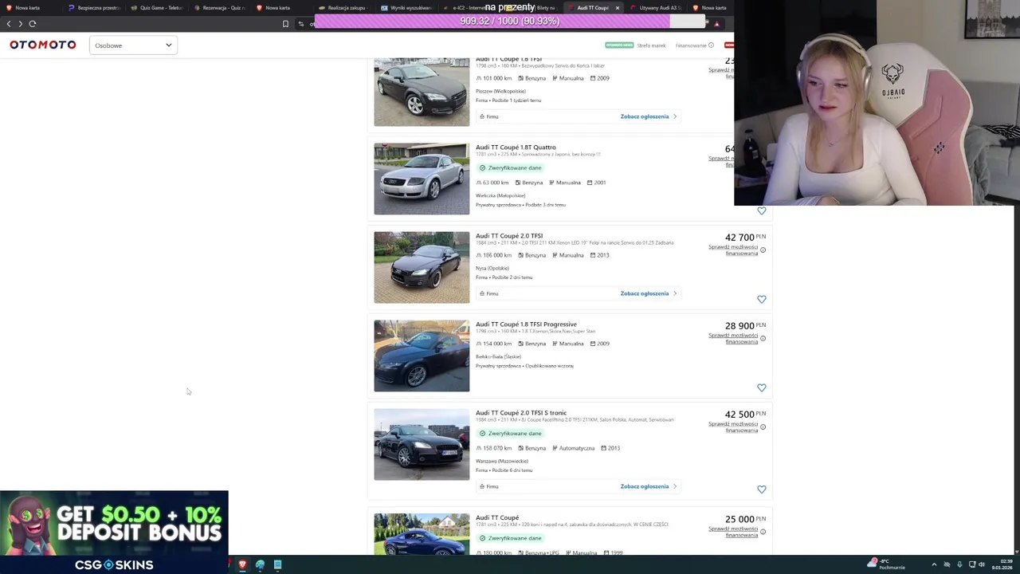Open the Edge-like blue taskbar icon

pyautogui.click(x=260, y=564)
